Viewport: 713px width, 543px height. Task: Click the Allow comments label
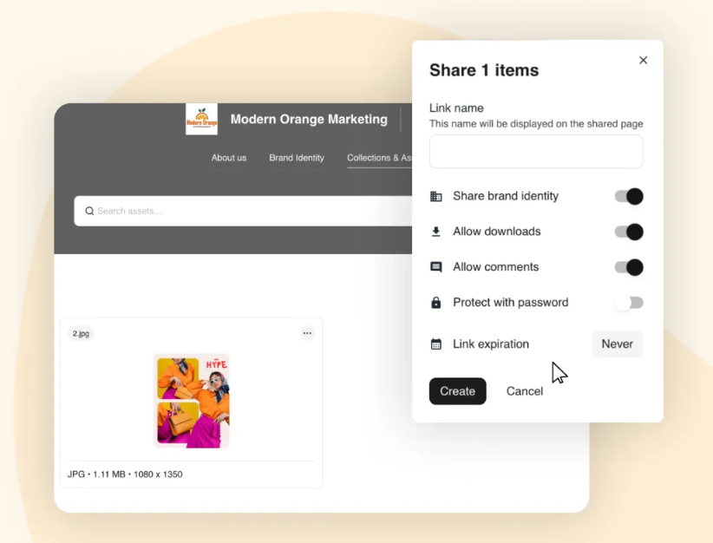(x=495, y=267)
